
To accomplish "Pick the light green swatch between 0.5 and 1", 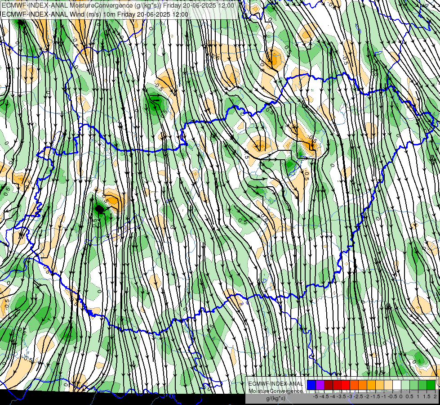I will pyautogui.click(x=414, y=385).
